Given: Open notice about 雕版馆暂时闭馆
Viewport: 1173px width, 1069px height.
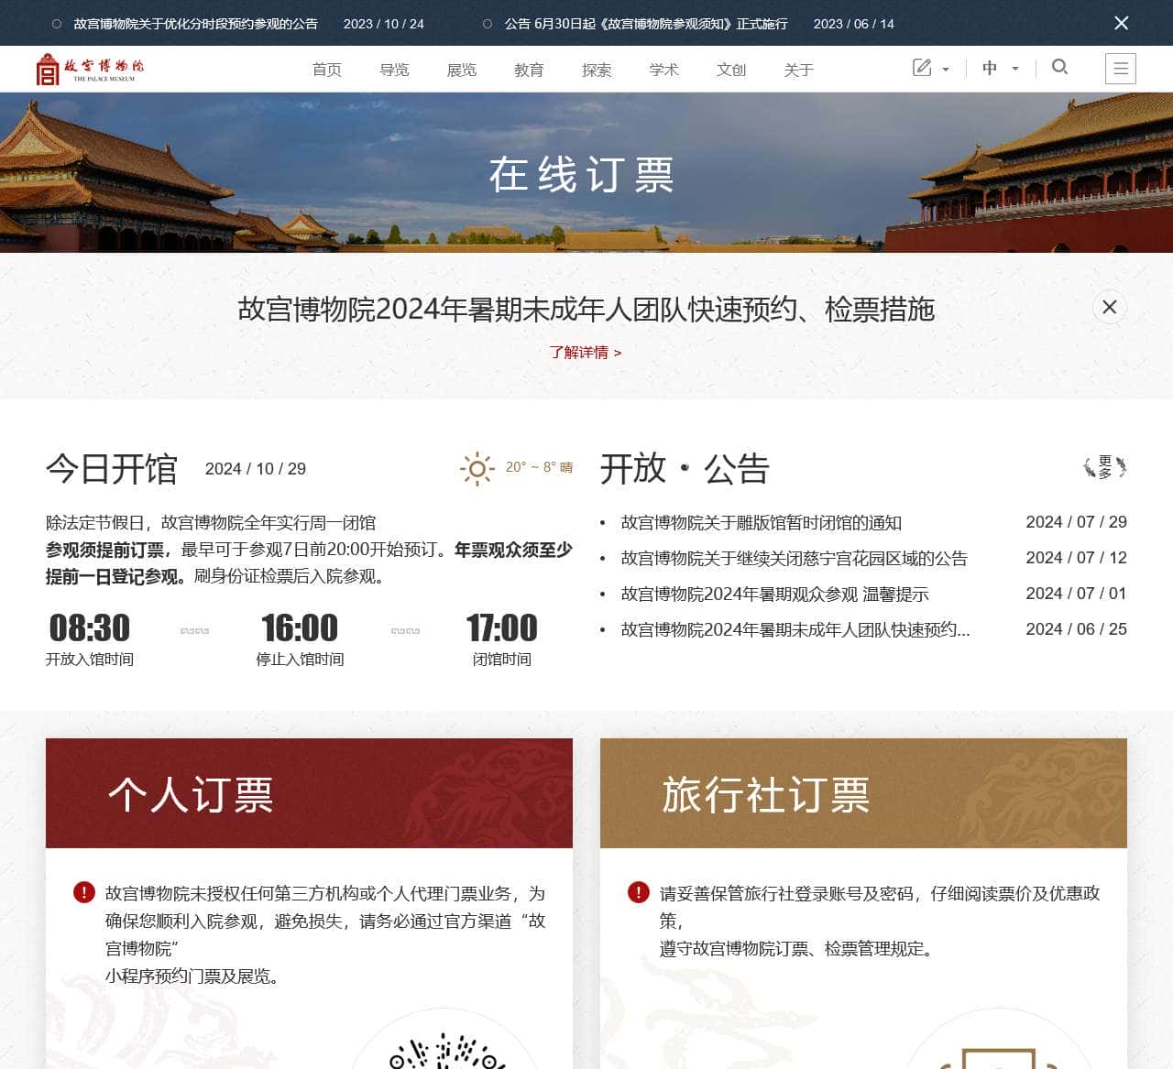Looking at the screenshot, I should click(762, 522).
